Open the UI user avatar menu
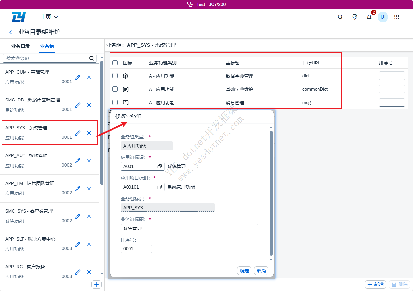 click(383, 17)
